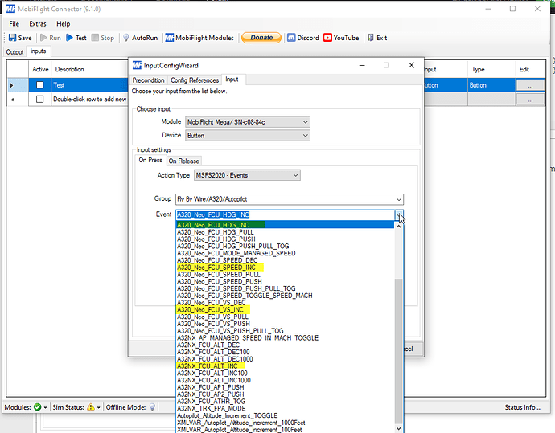
Task: Toggle Active checkbox in the new row
Action: [39, 100]
